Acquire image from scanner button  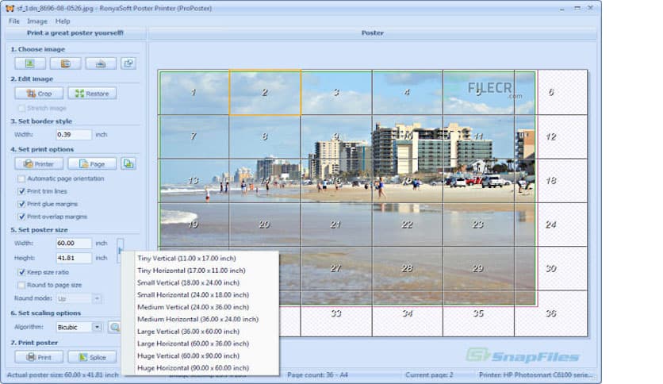[x=101, y=63]
